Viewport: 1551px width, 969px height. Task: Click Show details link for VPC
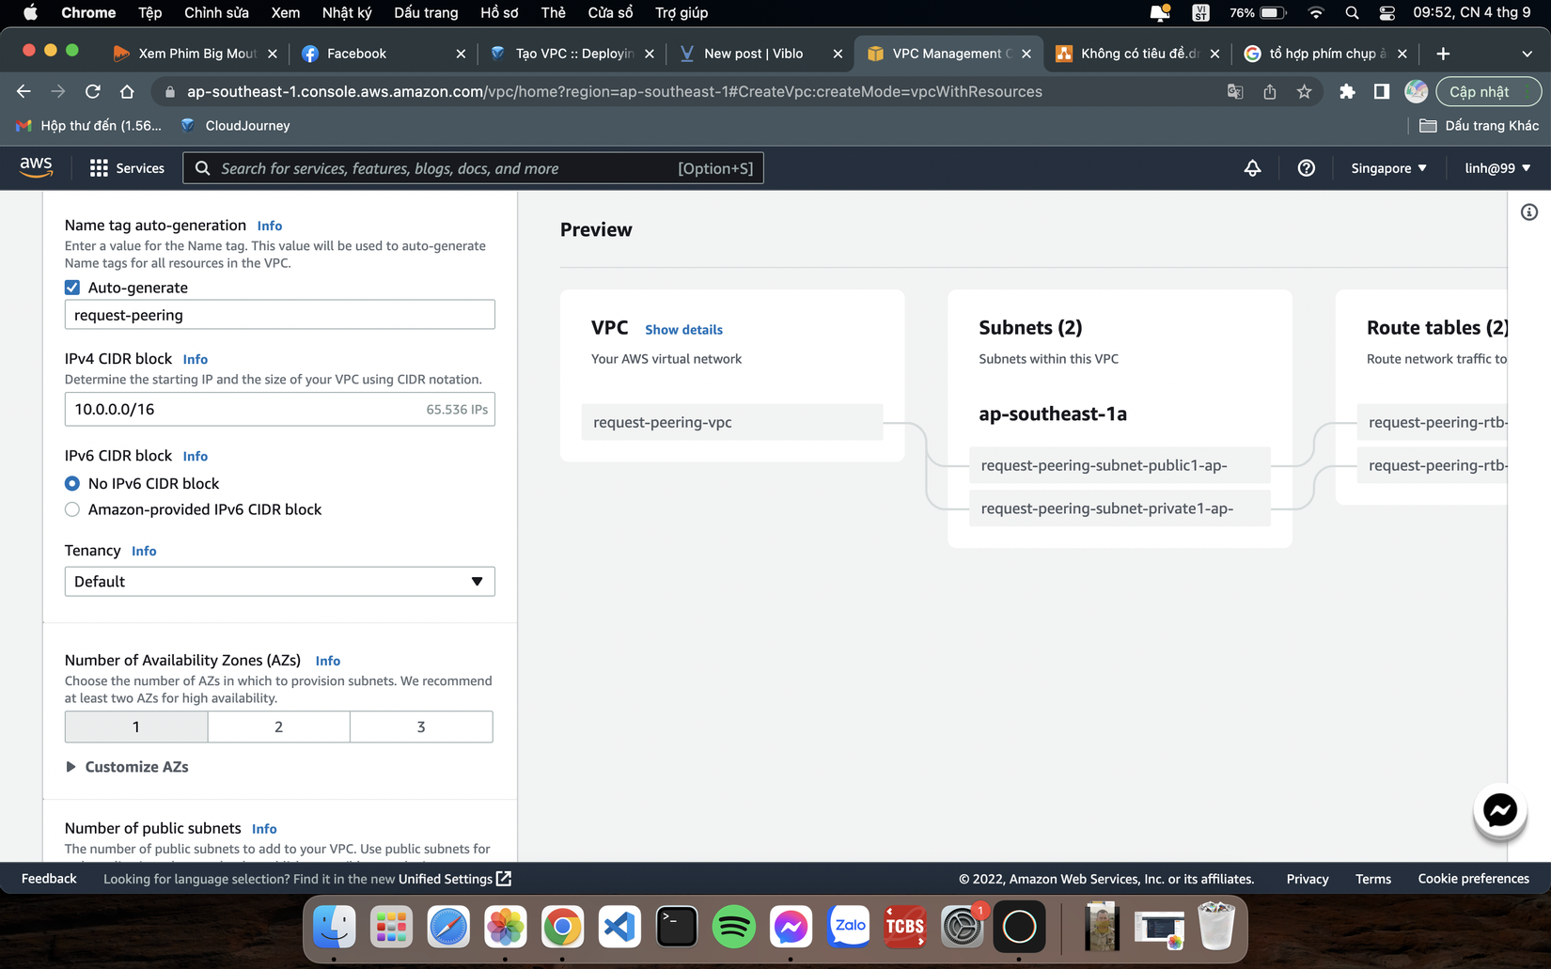[683, 330]
